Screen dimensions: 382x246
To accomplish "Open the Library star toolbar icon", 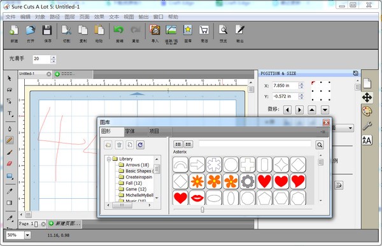I will coord(188,30).
